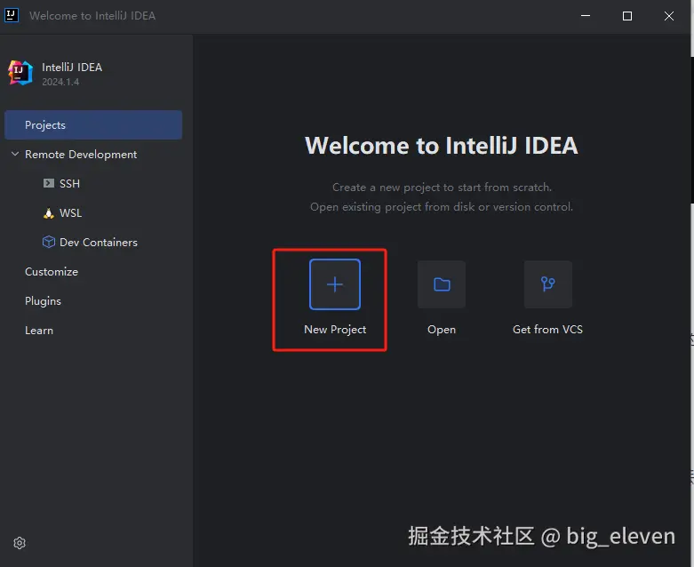Open the Learn tab
The height and width of the screenshot is (567, 694).
tap(39, 331)
